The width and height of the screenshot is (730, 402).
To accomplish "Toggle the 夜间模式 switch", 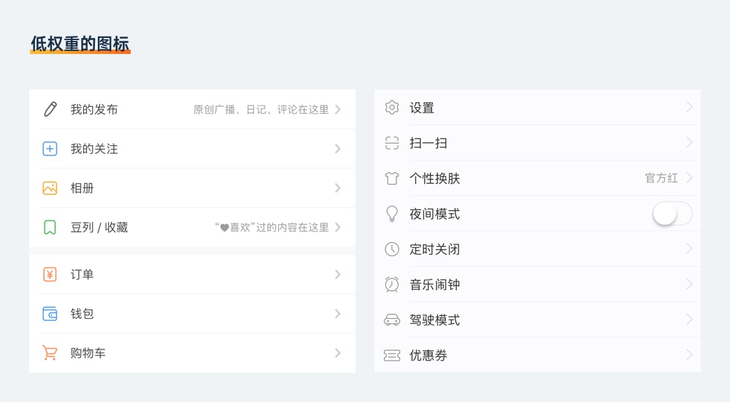I will click(672, 214).
